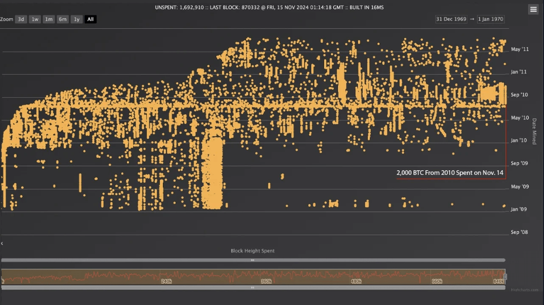Edit the 1 Jan 1970 end date
This screenshot has height=305, width=544.
(x=491, y=19)
